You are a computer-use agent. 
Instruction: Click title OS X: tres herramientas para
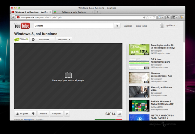point(160,61)
